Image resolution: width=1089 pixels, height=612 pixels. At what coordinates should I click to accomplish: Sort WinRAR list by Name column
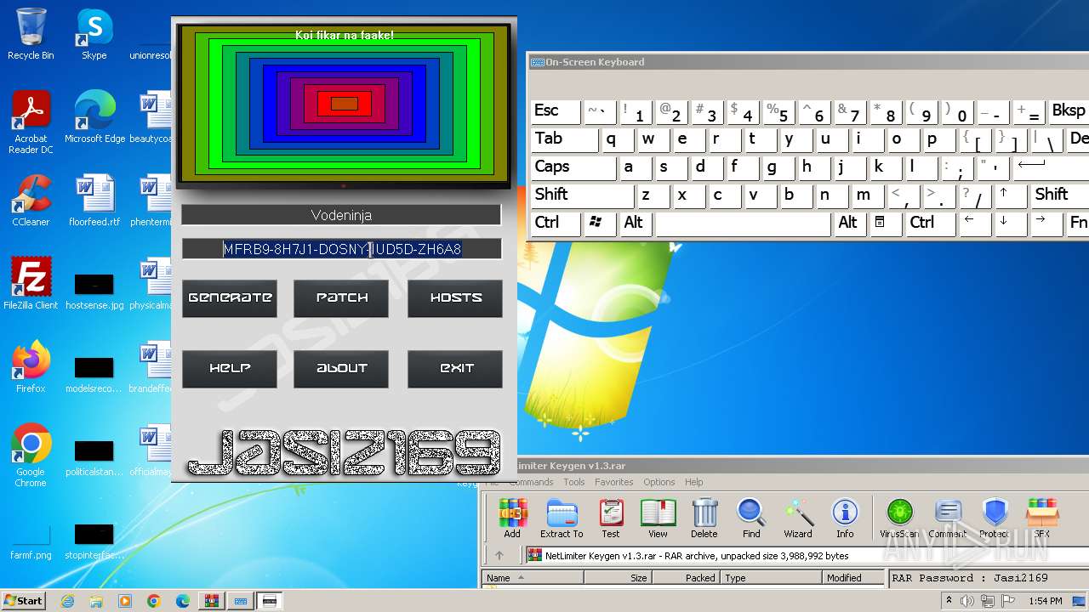click(533, 578)
